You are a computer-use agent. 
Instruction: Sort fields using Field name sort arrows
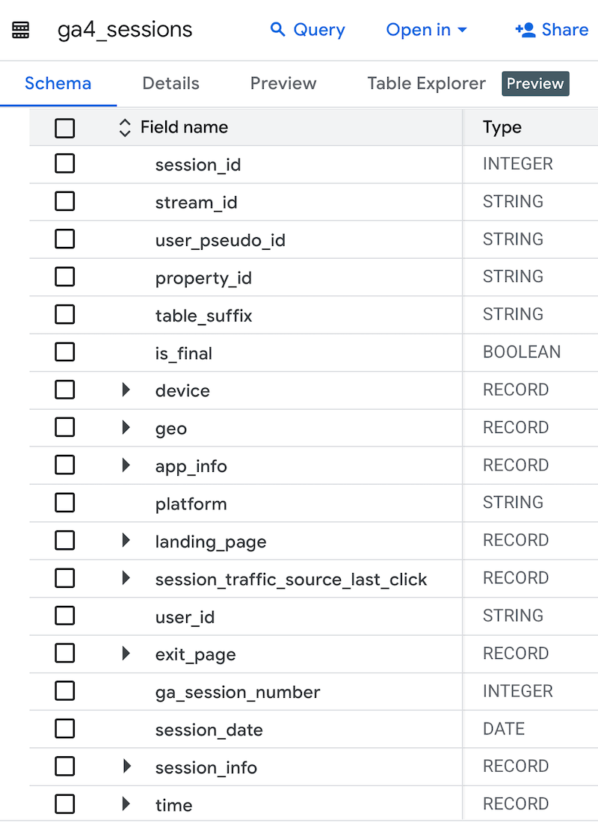(x=124, y=127)
